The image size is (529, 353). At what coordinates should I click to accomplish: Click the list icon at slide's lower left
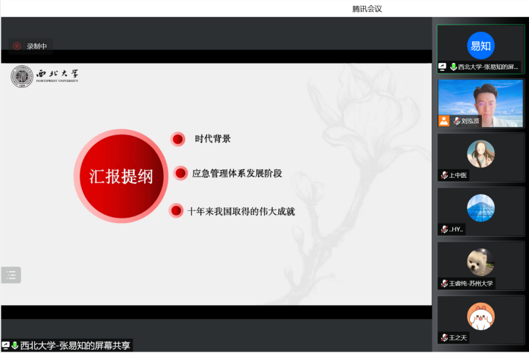tap(11, 275)
